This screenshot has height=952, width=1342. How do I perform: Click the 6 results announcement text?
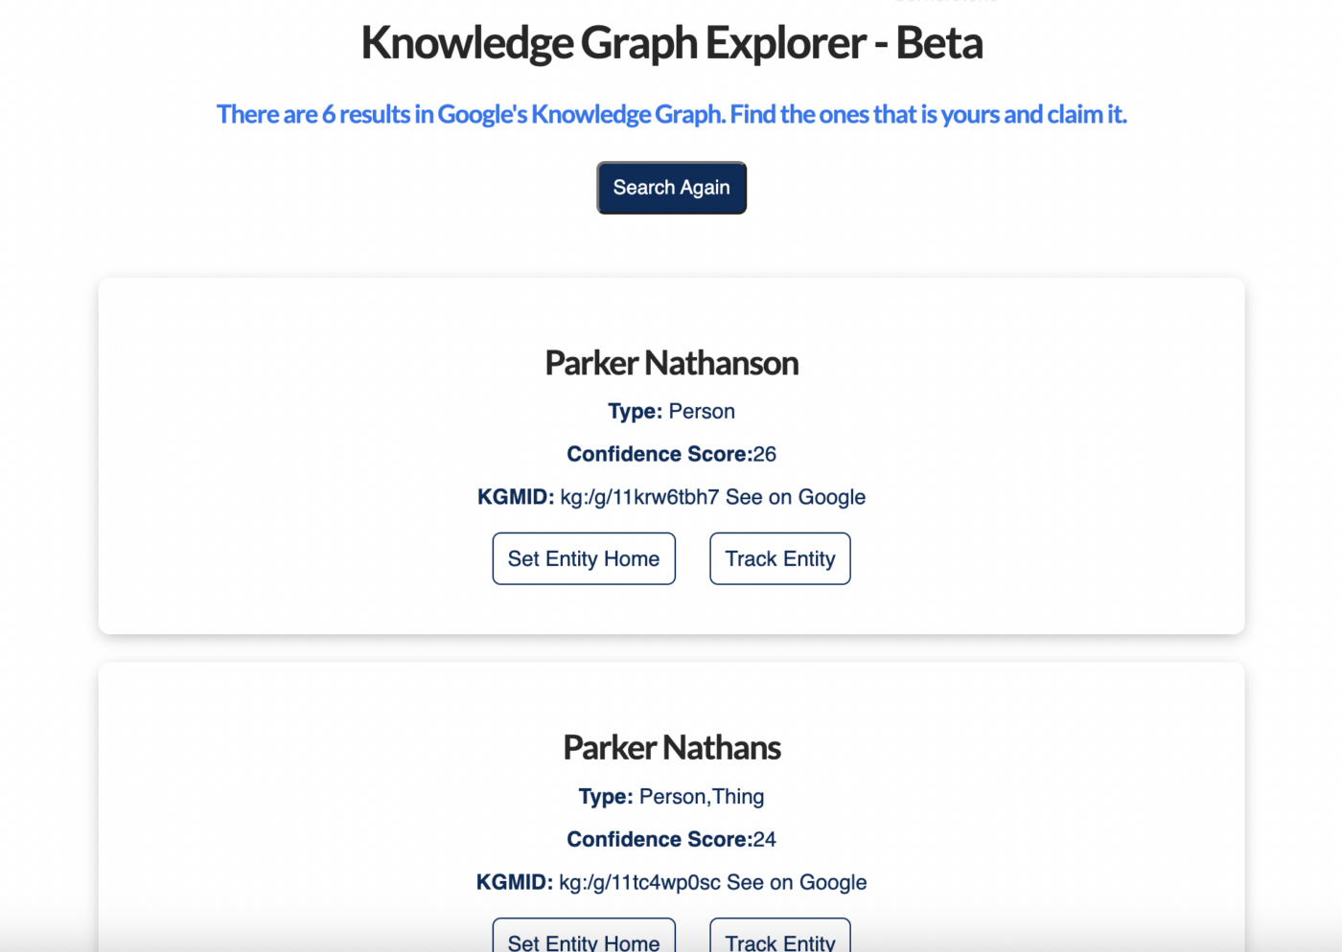coord(671,114)
